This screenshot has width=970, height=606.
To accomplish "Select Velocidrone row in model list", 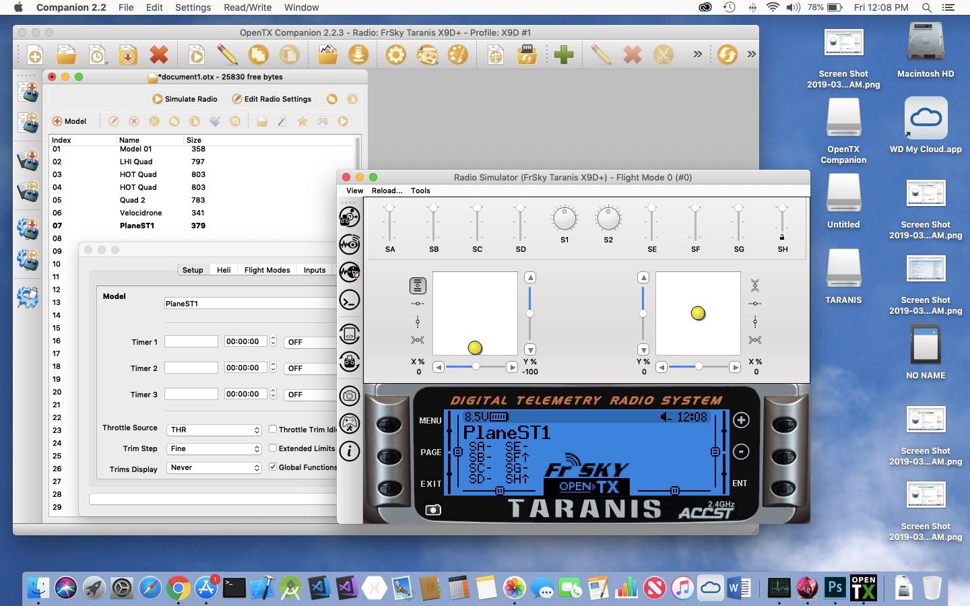I will (202, 213).
